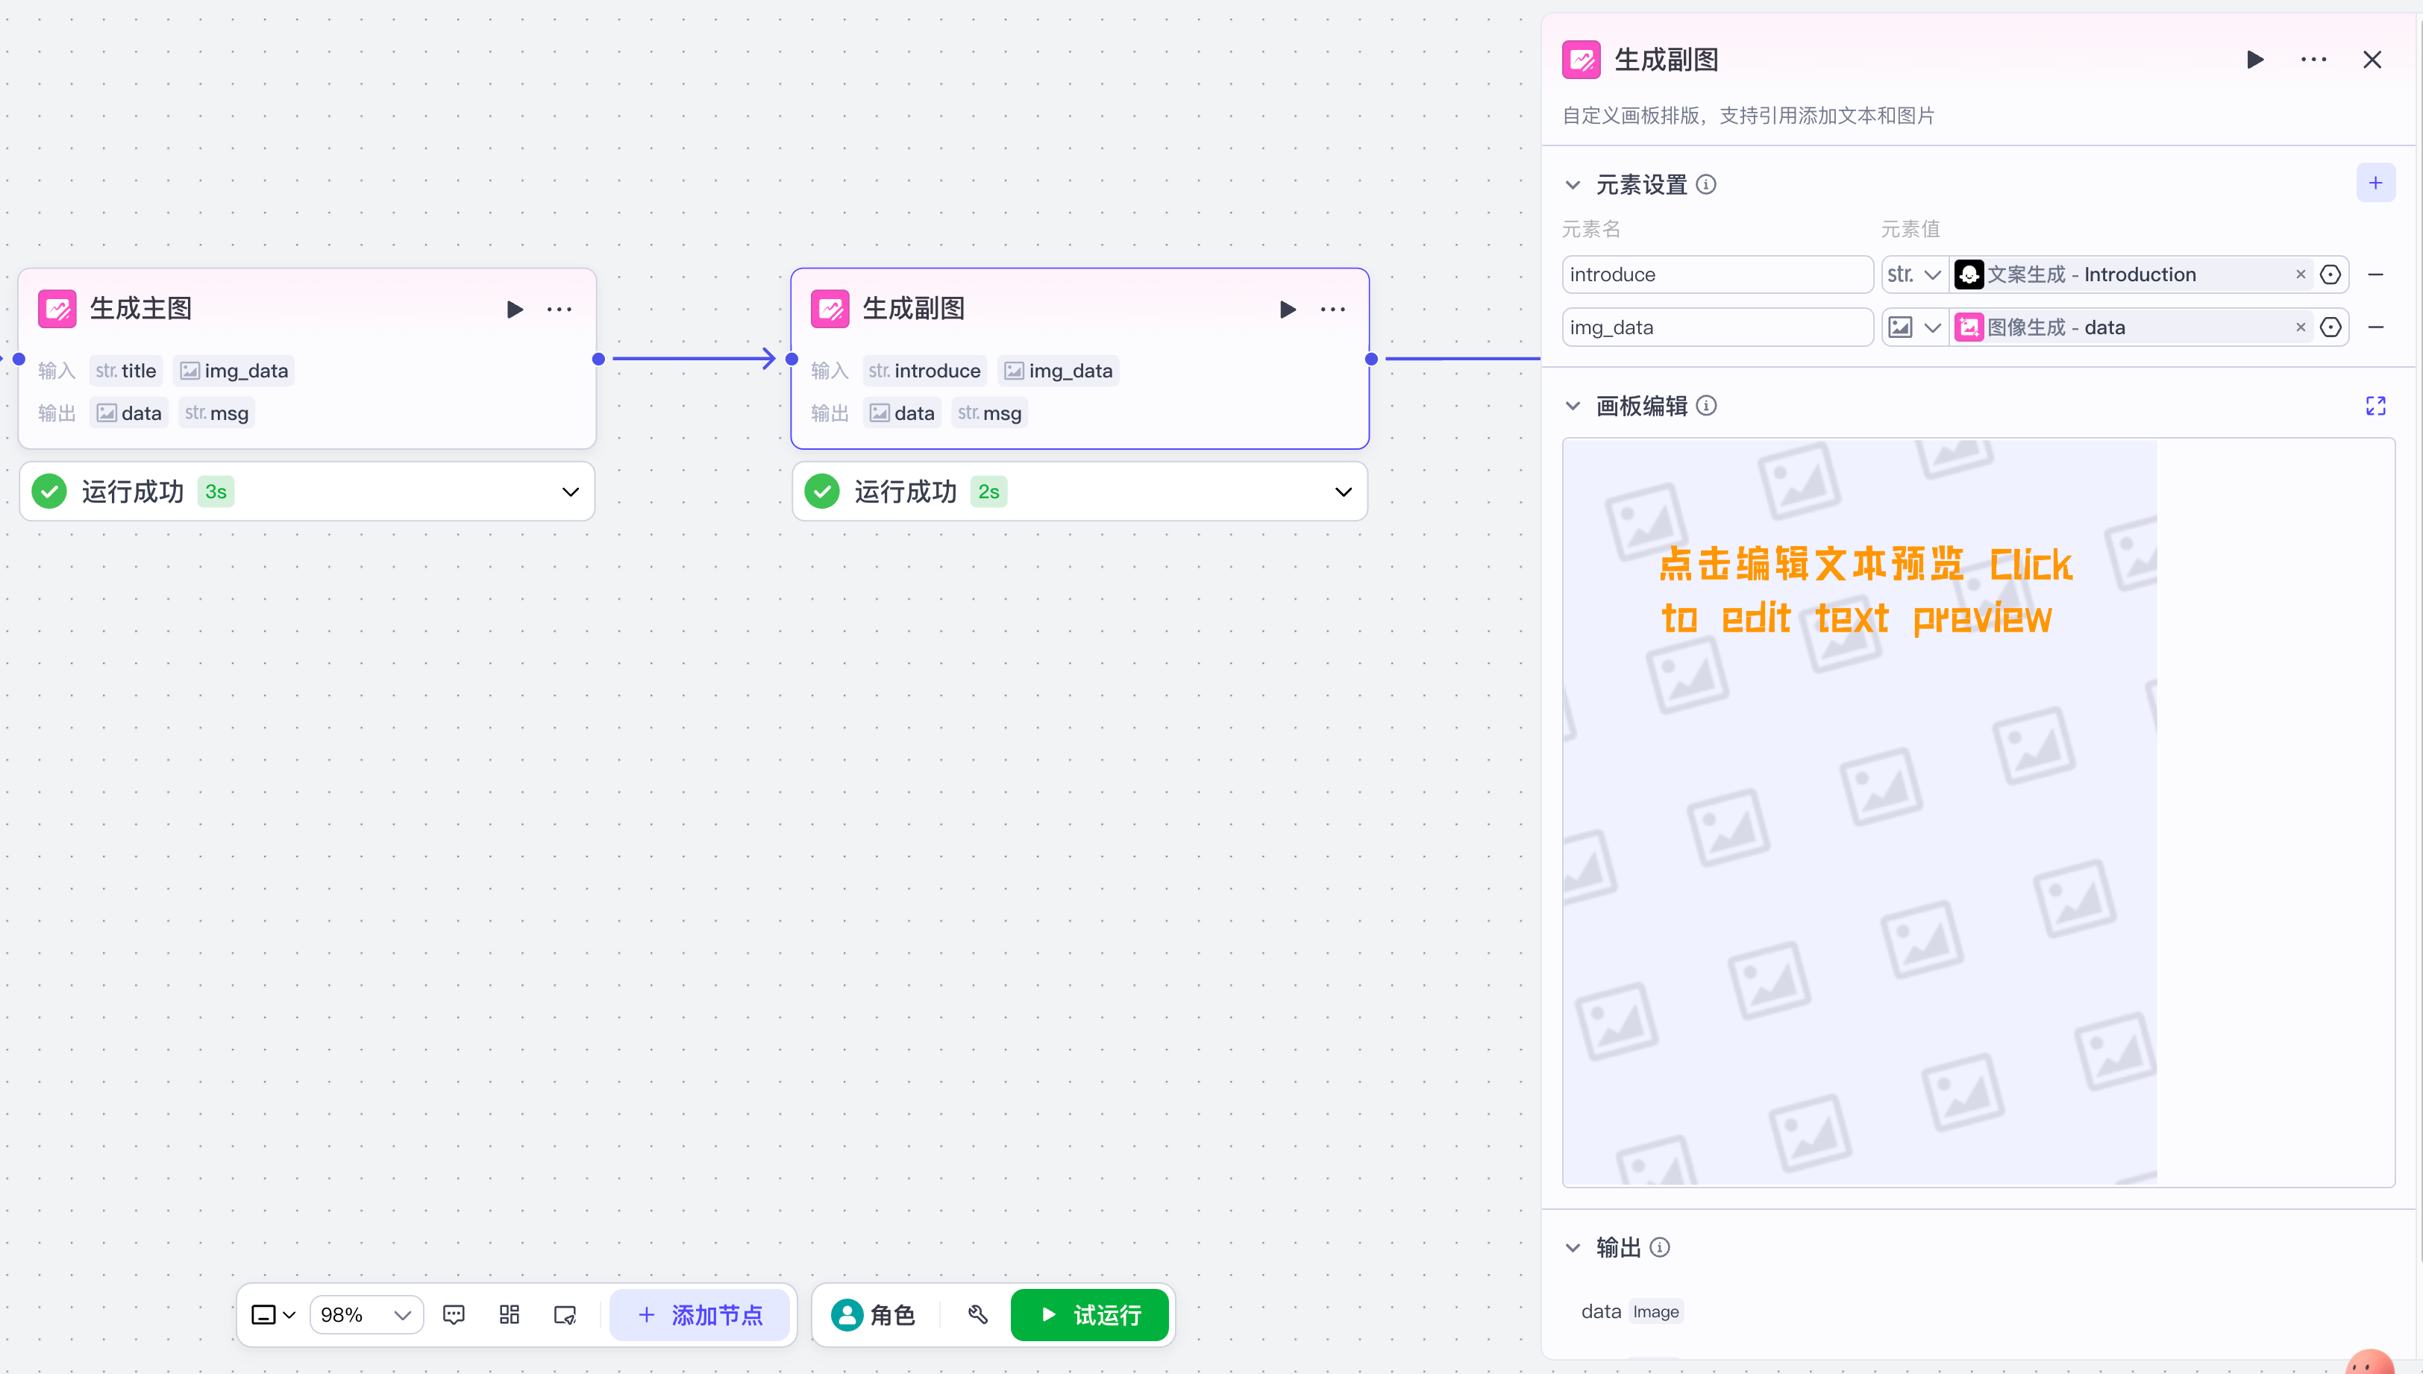
Task: Clear the 图像生成 - data reference
Action: pos(2301,327)
